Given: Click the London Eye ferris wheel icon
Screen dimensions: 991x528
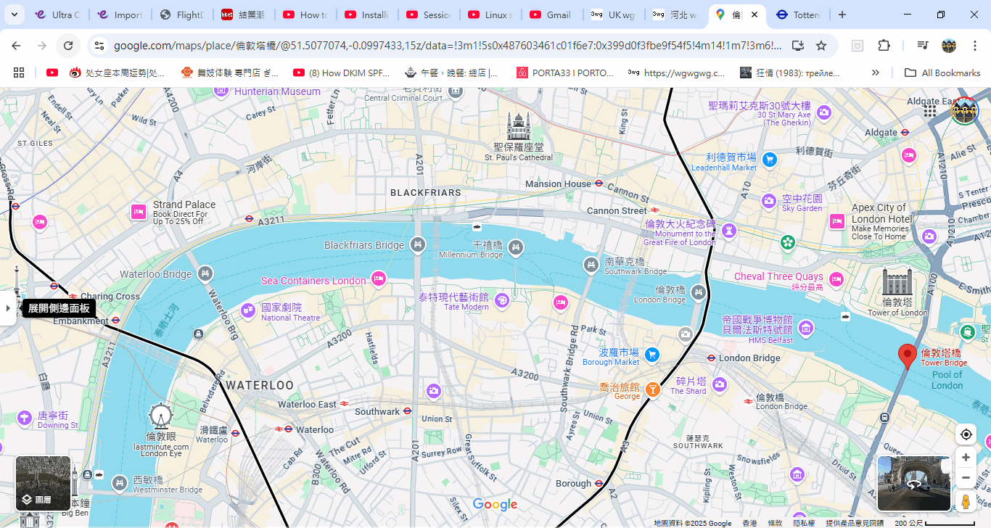Looking at the screenshot, I should click(x=160, y=416).
